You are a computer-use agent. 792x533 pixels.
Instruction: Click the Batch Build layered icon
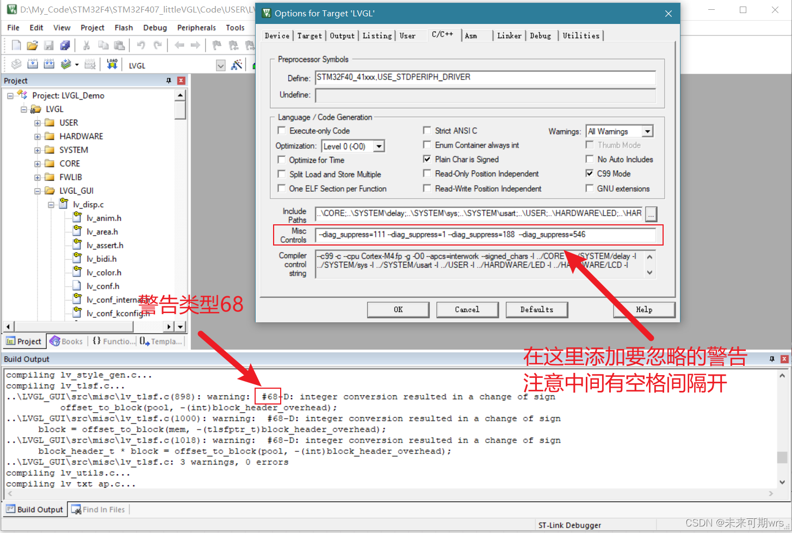tap(66, 65)
